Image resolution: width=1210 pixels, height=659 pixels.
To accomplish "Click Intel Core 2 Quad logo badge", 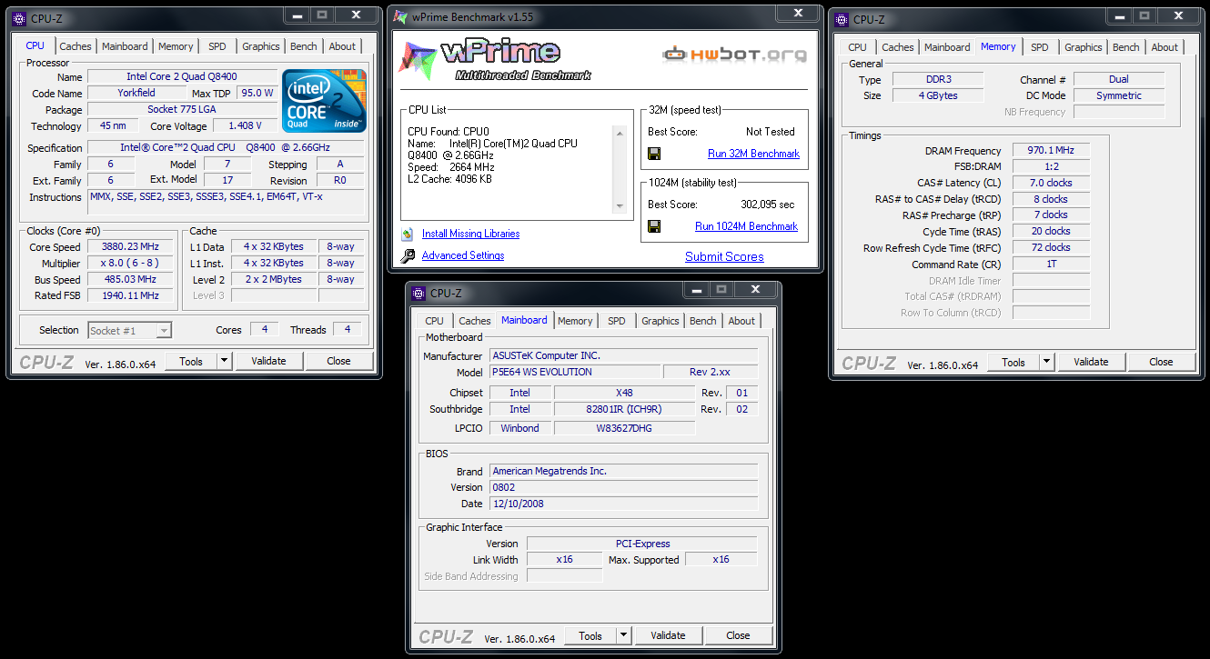I will pos(324,101).
